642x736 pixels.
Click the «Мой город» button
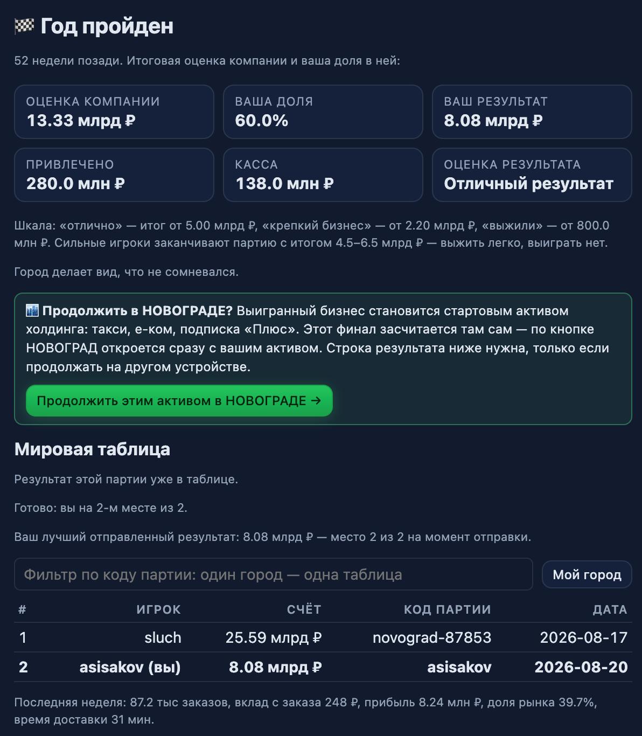pyautogui.click(x=587, y=574)
